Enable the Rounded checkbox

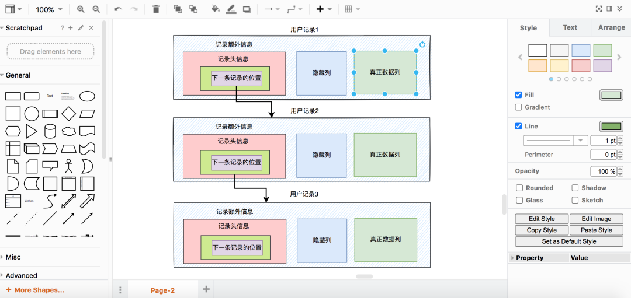pos(519,188)
